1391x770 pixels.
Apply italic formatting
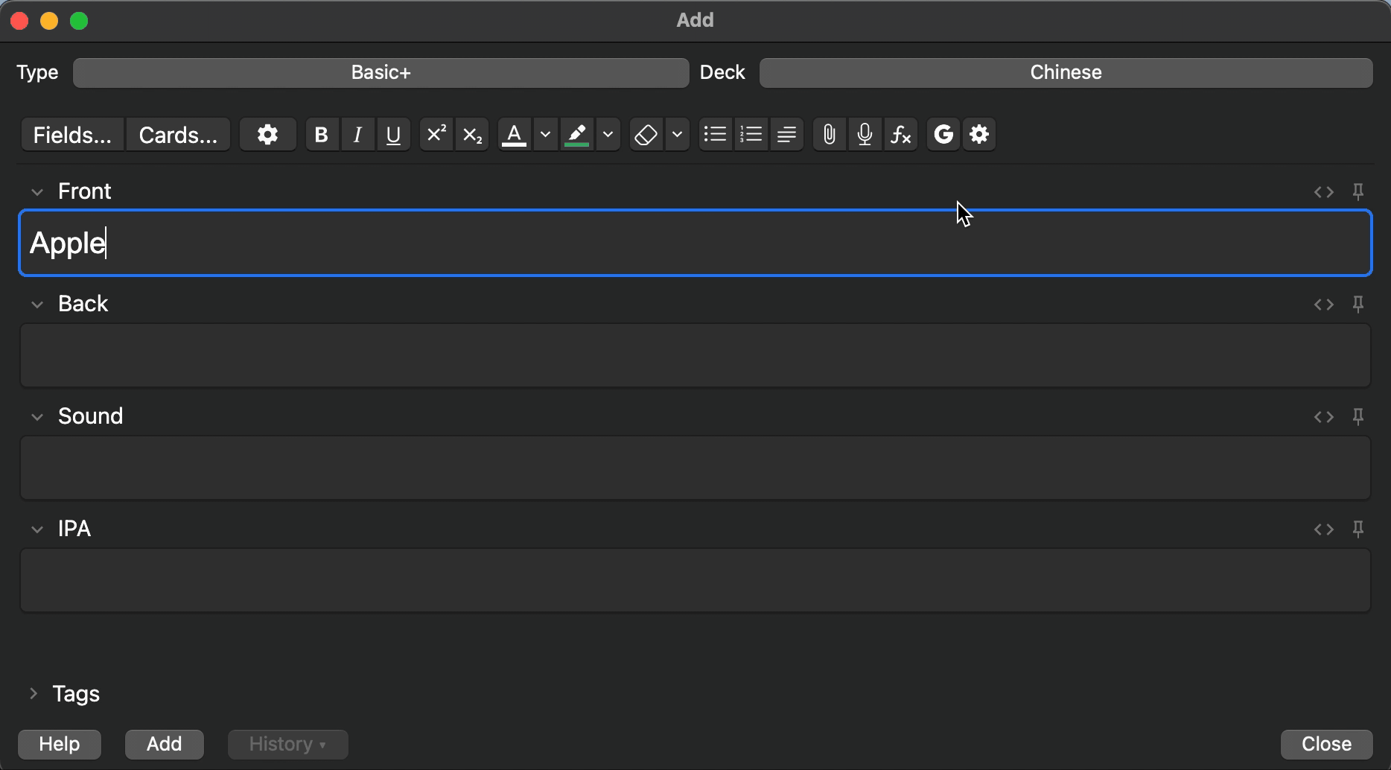357,135
